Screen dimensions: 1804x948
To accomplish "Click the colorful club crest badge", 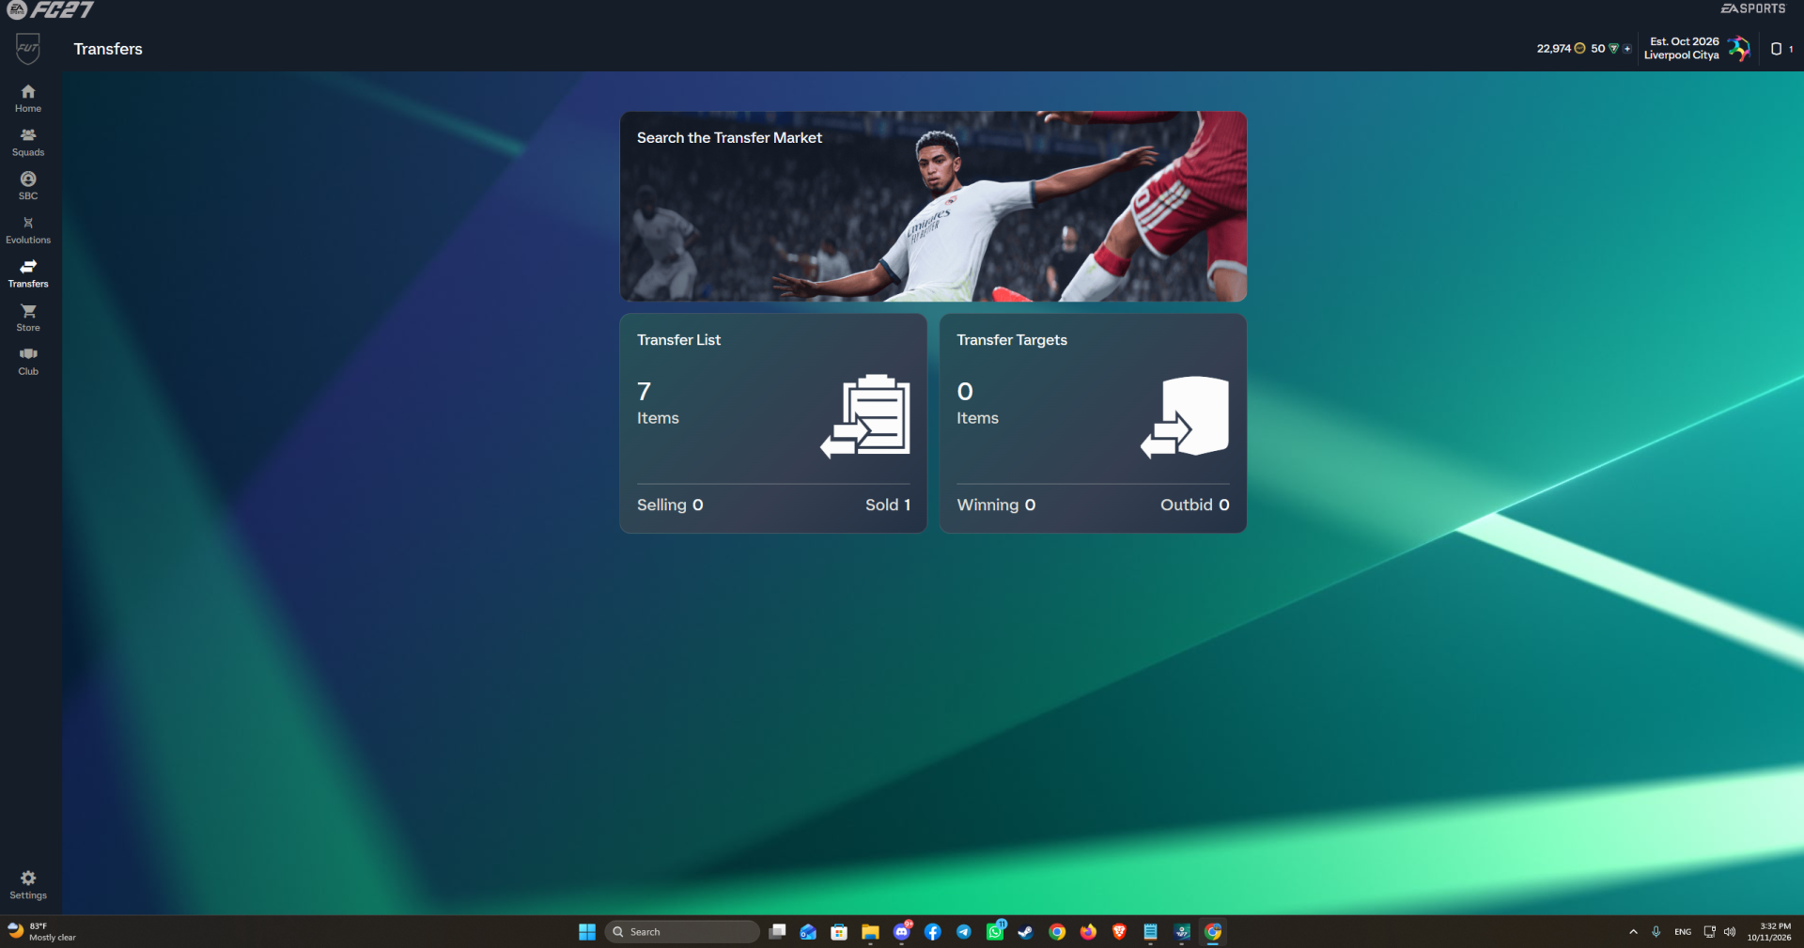I will click(1739, 48).
